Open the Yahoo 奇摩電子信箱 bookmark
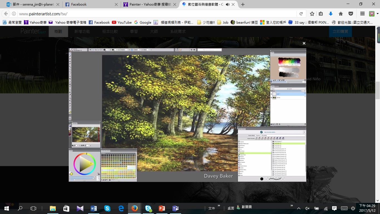The image size is (380, 214). [67, 22]
